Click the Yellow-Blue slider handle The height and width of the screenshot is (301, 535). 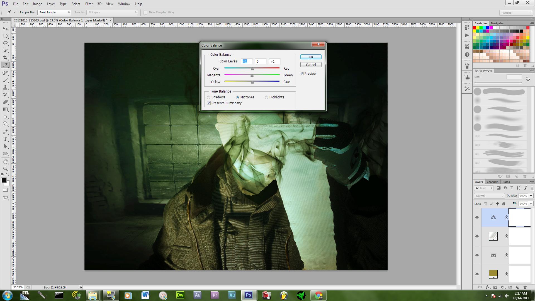252,82
